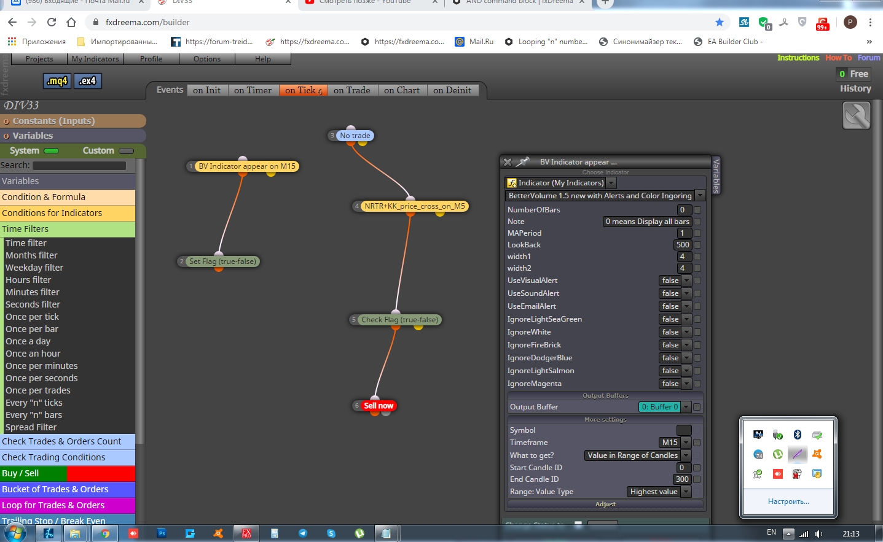The image size is (883, 542).
Task: Click the wrench settings icon
Action: (x=856, y=115)
